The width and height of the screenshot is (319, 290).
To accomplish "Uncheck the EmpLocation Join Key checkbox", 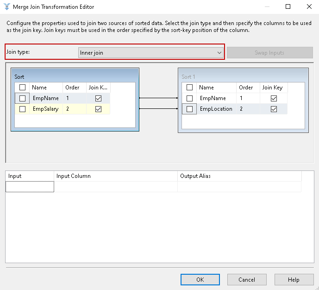I will 274,109.
